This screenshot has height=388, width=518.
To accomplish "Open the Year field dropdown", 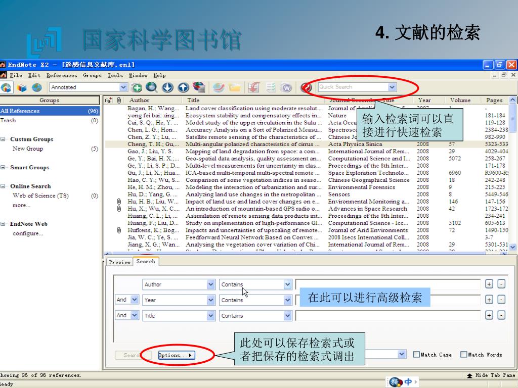I will tap(211, 300).
